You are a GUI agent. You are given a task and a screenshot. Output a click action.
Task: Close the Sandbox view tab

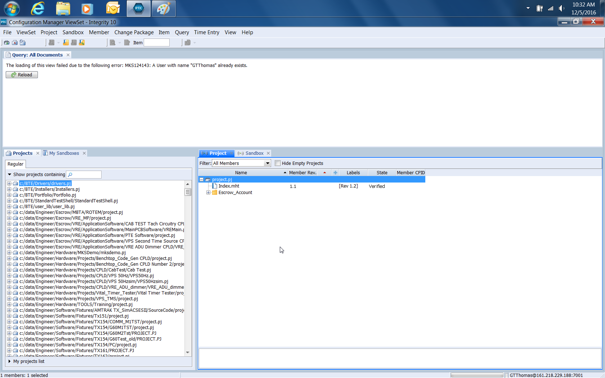pos(268,153)
